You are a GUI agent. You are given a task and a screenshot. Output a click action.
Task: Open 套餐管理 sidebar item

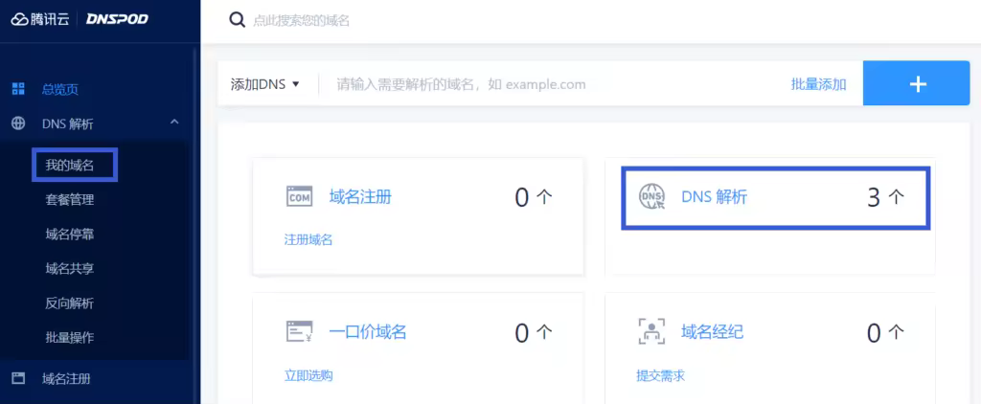(69, 200)
